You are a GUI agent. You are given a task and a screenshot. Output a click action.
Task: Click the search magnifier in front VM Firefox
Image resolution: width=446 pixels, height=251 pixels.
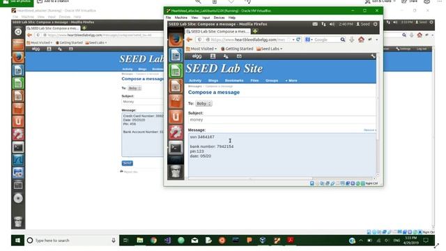tap(343, 40)
